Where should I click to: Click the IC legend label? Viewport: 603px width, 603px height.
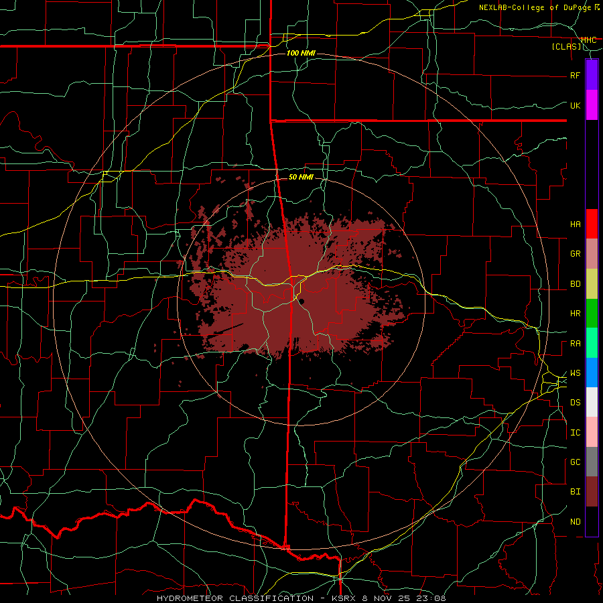point(576,433)
